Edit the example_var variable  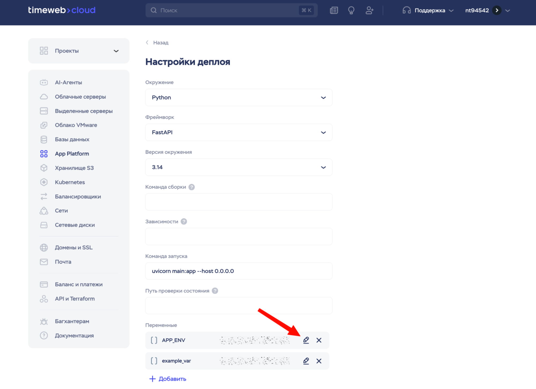[306, 361]
